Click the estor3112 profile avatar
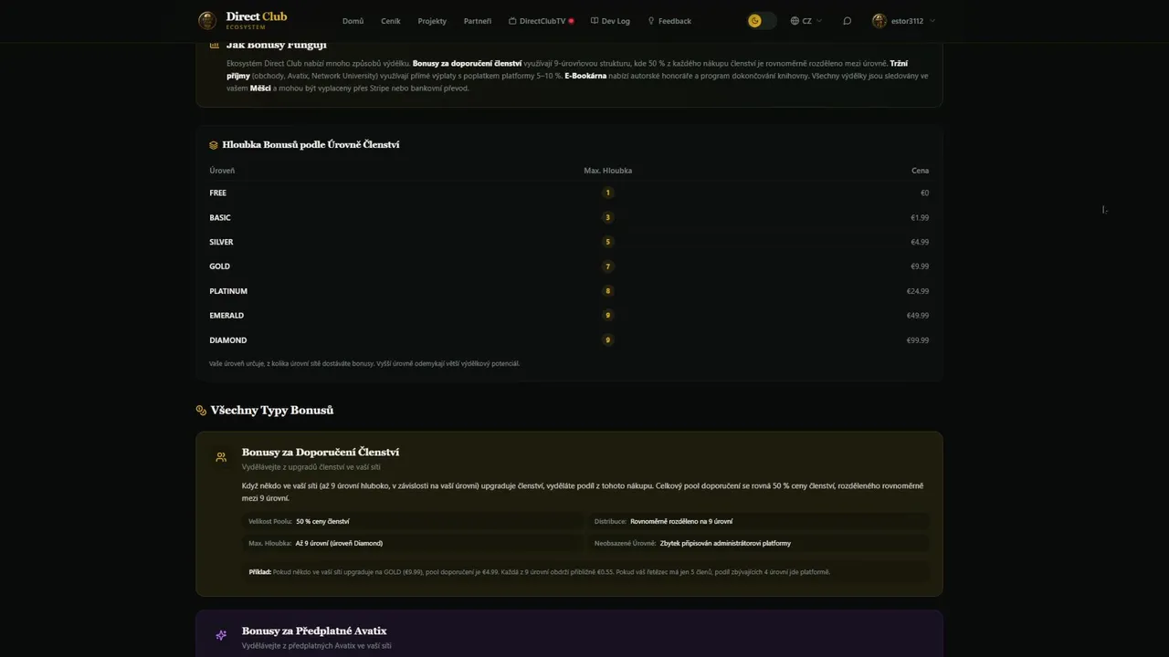 click(879, 21)
